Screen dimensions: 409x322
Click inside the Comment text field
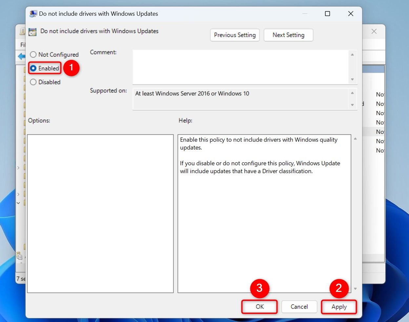[x=240, y=66]
